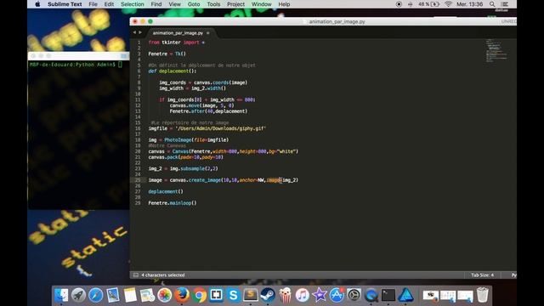Open Notes app in the Dock
Image resolution: width=544 pixels, height=306 pixels.
[x=130, y=295]
